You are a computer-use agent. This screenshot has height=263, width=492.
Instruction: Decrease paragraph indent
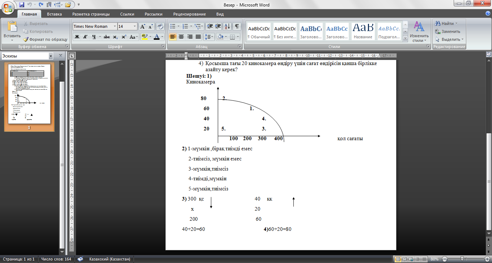pyautogui.click(x=209, y=26)
